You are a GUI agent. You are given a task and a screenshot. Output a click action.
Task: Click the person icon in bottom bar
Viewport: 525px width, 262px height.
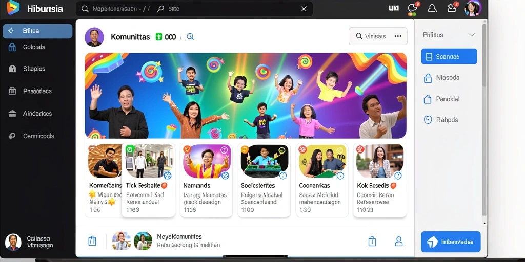pyautogui.click(x=398, y=242)
